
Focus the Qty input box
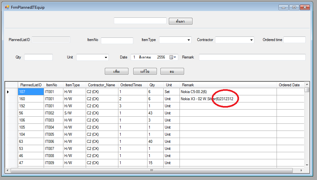[38, 57]
